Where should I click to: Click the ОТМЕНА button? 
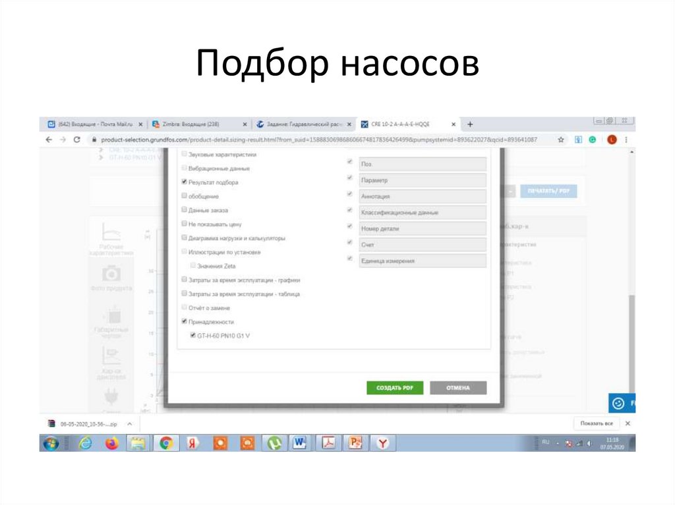[x=458, y=388]
